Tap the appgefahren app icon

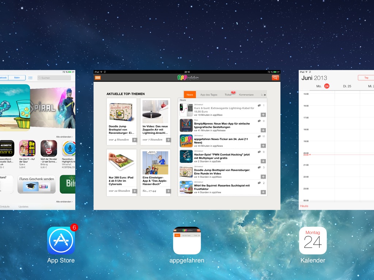click(187, 241)
